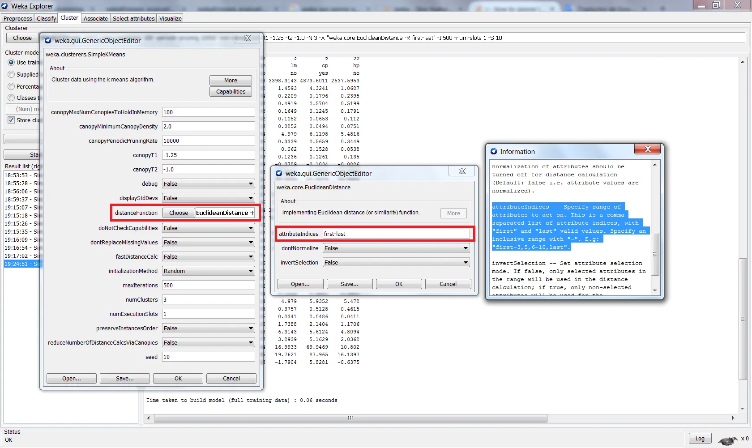Click the attributeIndices input field
Viewport: 752px width, 448px height.
(x=396, y=234)
